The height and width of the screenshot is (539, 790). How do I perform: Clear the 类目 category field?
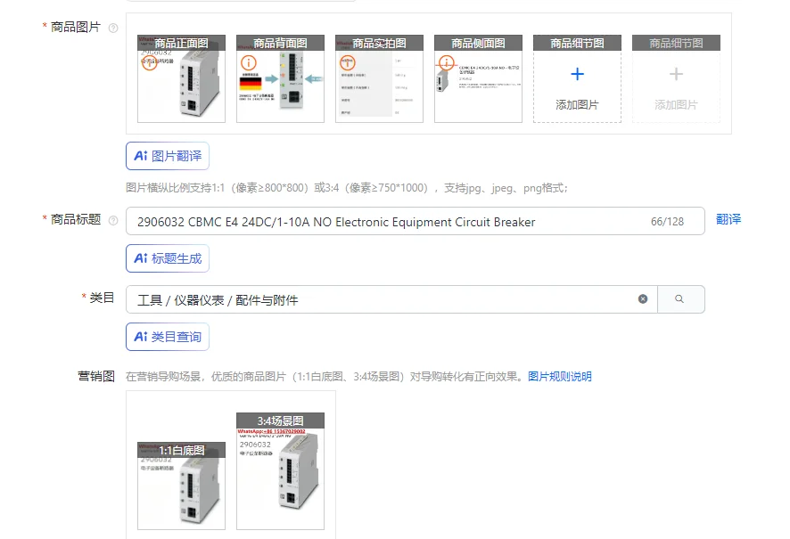point(643,299)
